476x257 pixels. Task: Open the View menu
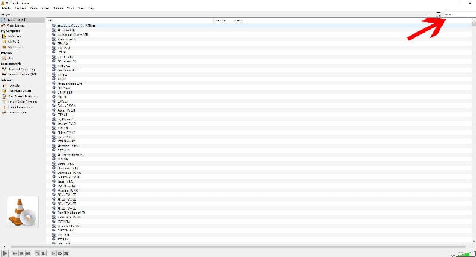pos(81,8)
